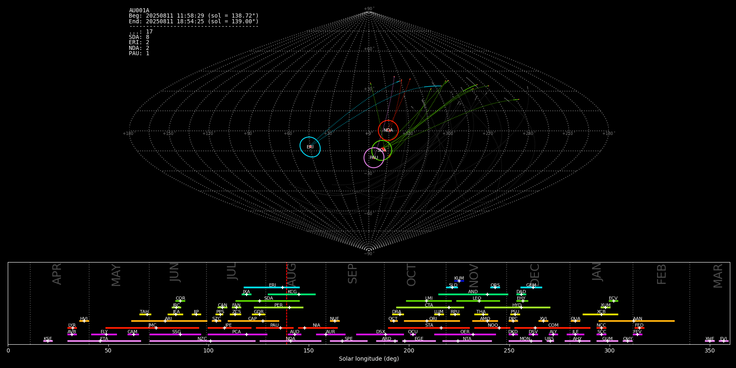Click the 'PAU: 1' count in the header list

pyautogui.click(x=139, y=54)
